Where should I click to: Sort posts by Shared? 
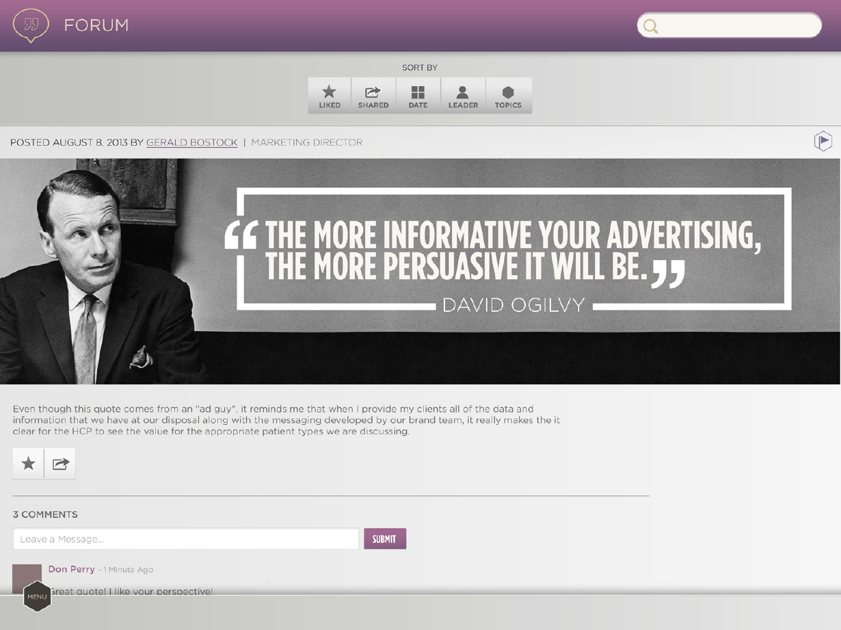tap(373, 96)
